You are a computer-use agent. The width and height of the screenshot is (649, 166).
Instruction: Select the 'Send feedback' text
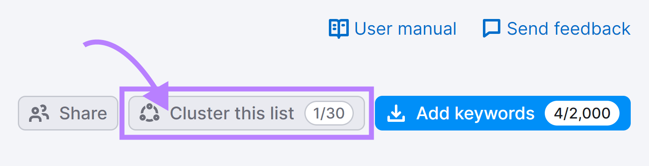point(569,29)
